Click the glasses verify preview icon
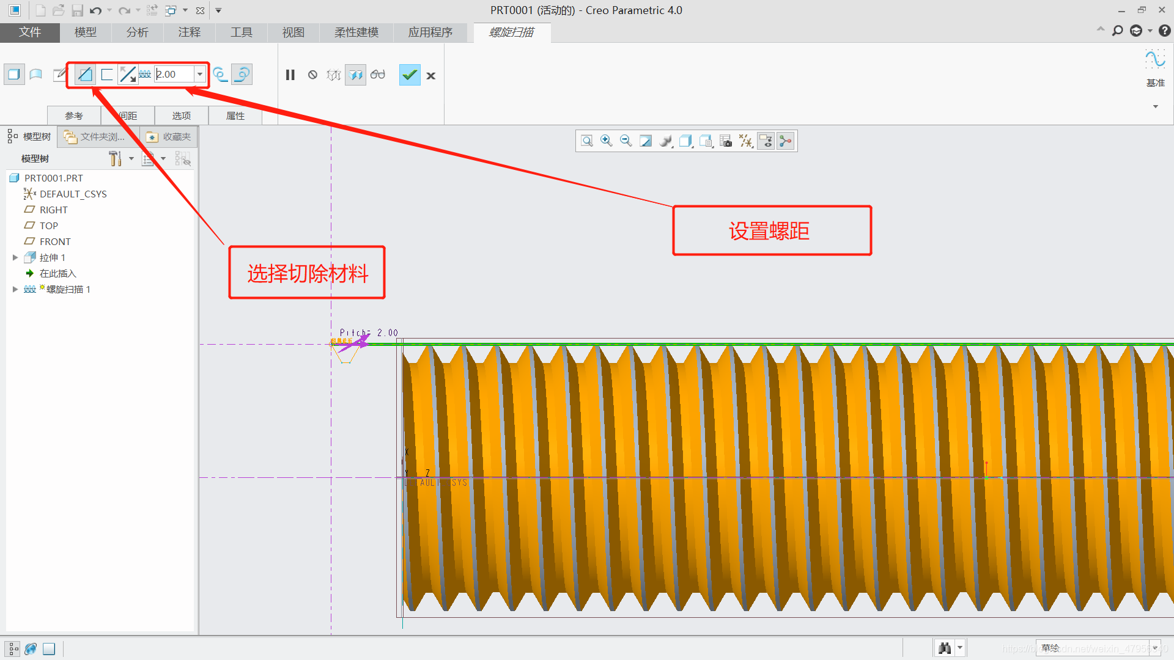This screenshot has width=1174, height=660. 378,75
